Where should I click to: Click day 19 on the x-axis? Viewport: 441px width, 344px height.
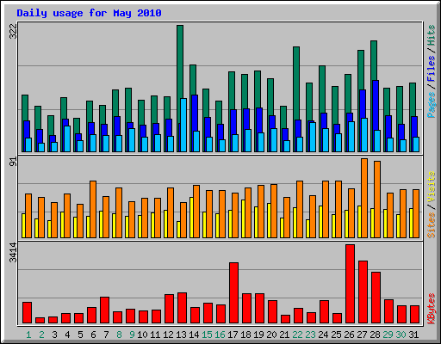[258, 335]
